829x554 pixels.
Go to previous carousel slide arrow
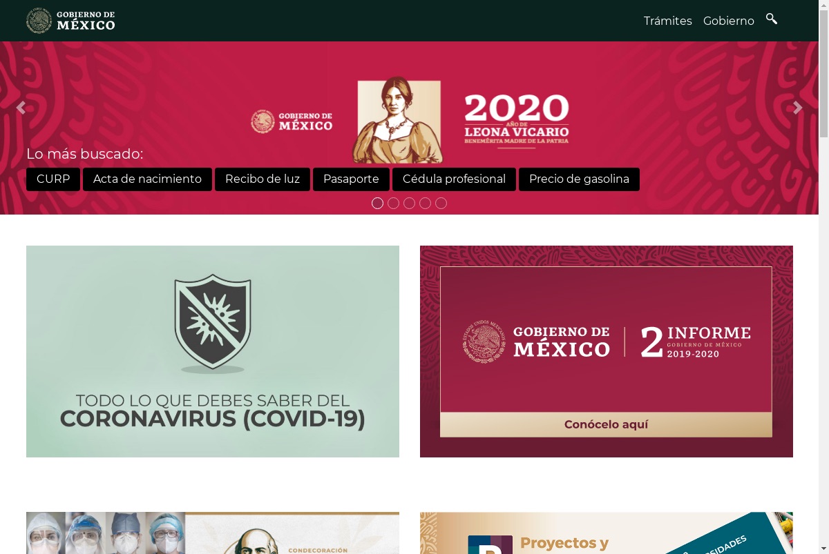(x=21, y=108)
